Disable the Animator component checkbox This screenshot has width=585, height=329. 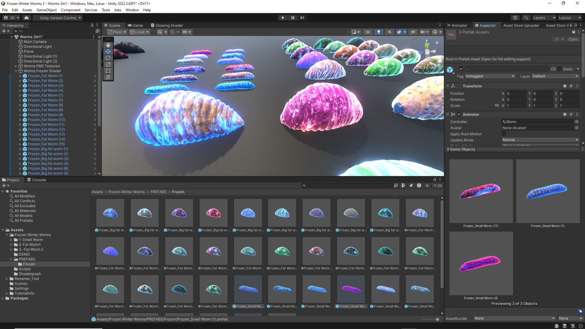(459, 115)
